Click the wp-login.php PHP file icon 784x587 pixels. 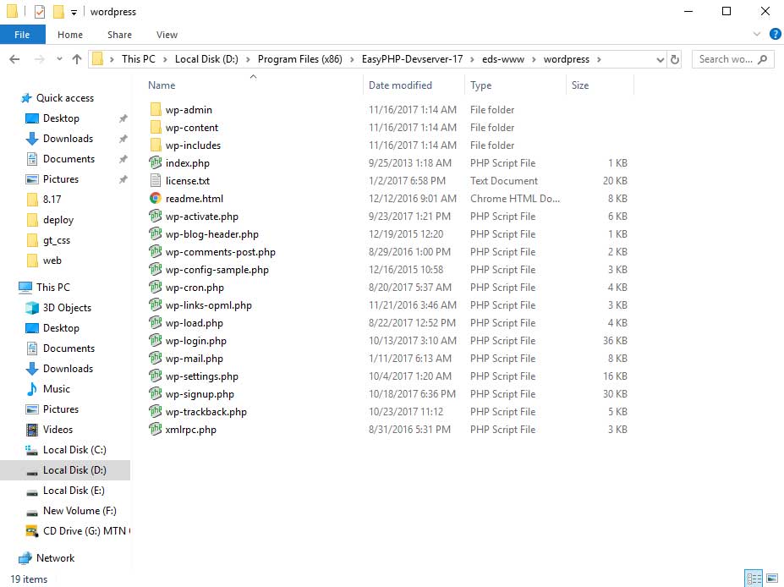coord(156,341)
